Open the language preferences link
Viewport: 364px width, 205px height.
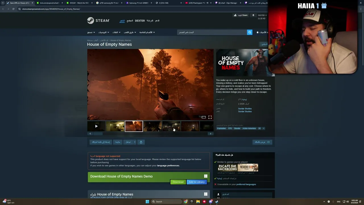pyautogui.click(x=168, y=165)
